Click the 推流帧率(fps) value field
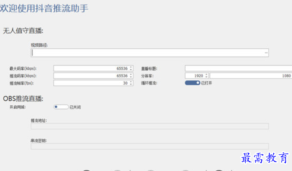Viewport: 292px width, 171px height. click(x=93, y=83)
